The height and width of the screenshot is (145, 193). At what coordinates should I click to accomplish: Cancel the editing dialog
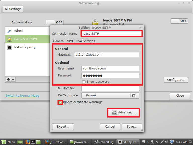coord(110,127)
